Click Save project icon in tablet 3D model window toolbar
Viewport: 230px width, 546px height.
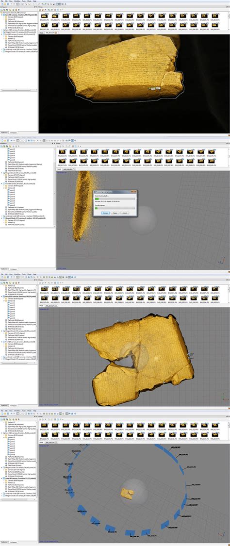tap(7, 277)
